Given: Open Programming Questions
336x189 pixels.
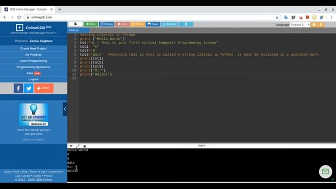Looking at the screenshot, I should coord(34,67).
